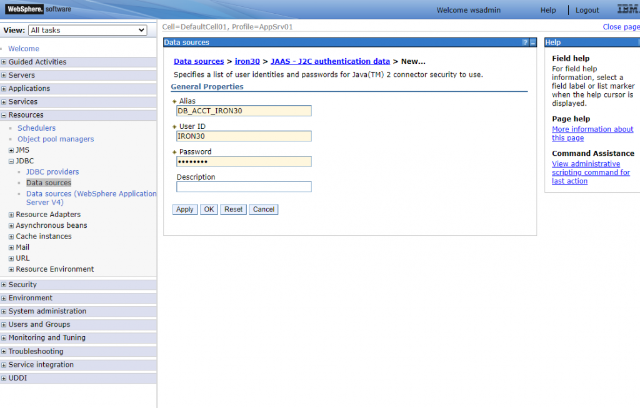This screenshot has height=408, width=640.
Task: Click the Welcome wsadmin text
Action: [x=469, y=10]
